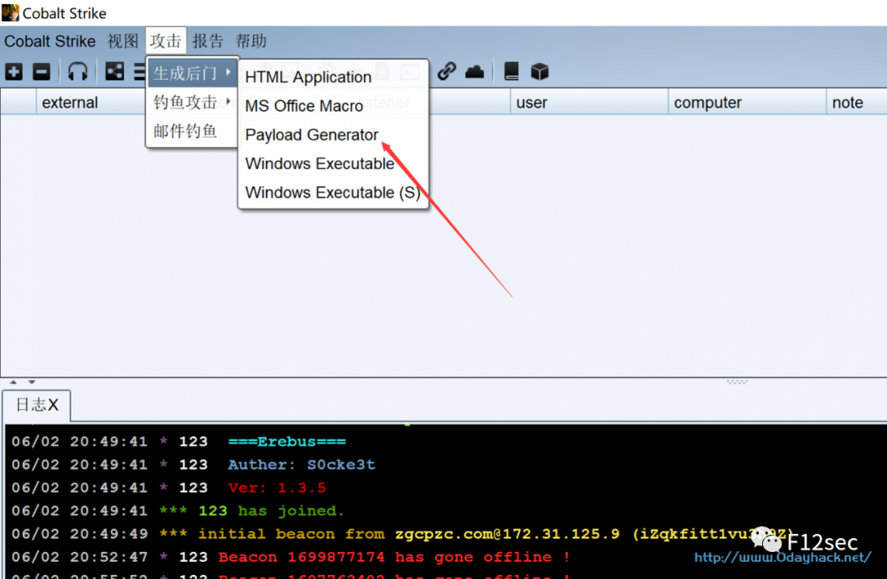Sort by note column header
This screenshot has width=887, height=579.
point(856,103)
